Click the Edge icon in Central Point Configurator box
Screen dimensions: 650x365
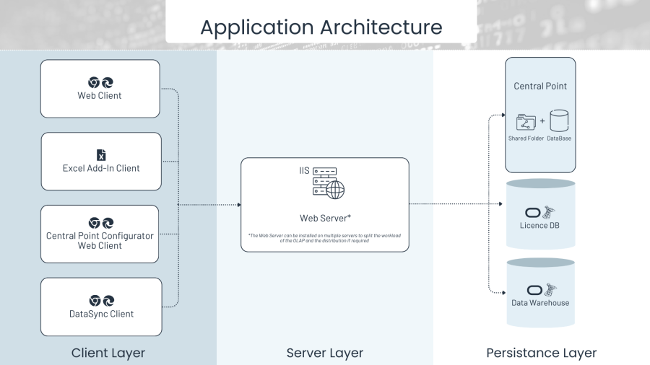click(108, 223)
